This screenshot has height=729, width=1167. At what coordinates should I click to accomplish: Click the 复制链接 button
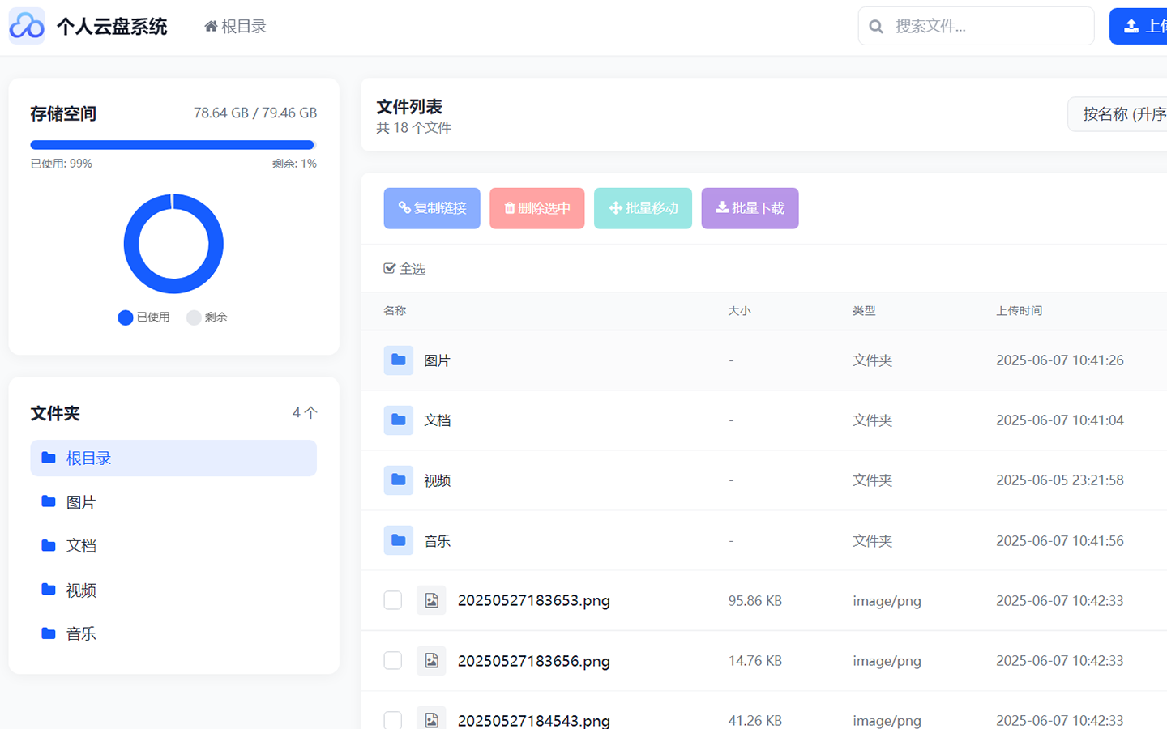click(x=432, y=208)
